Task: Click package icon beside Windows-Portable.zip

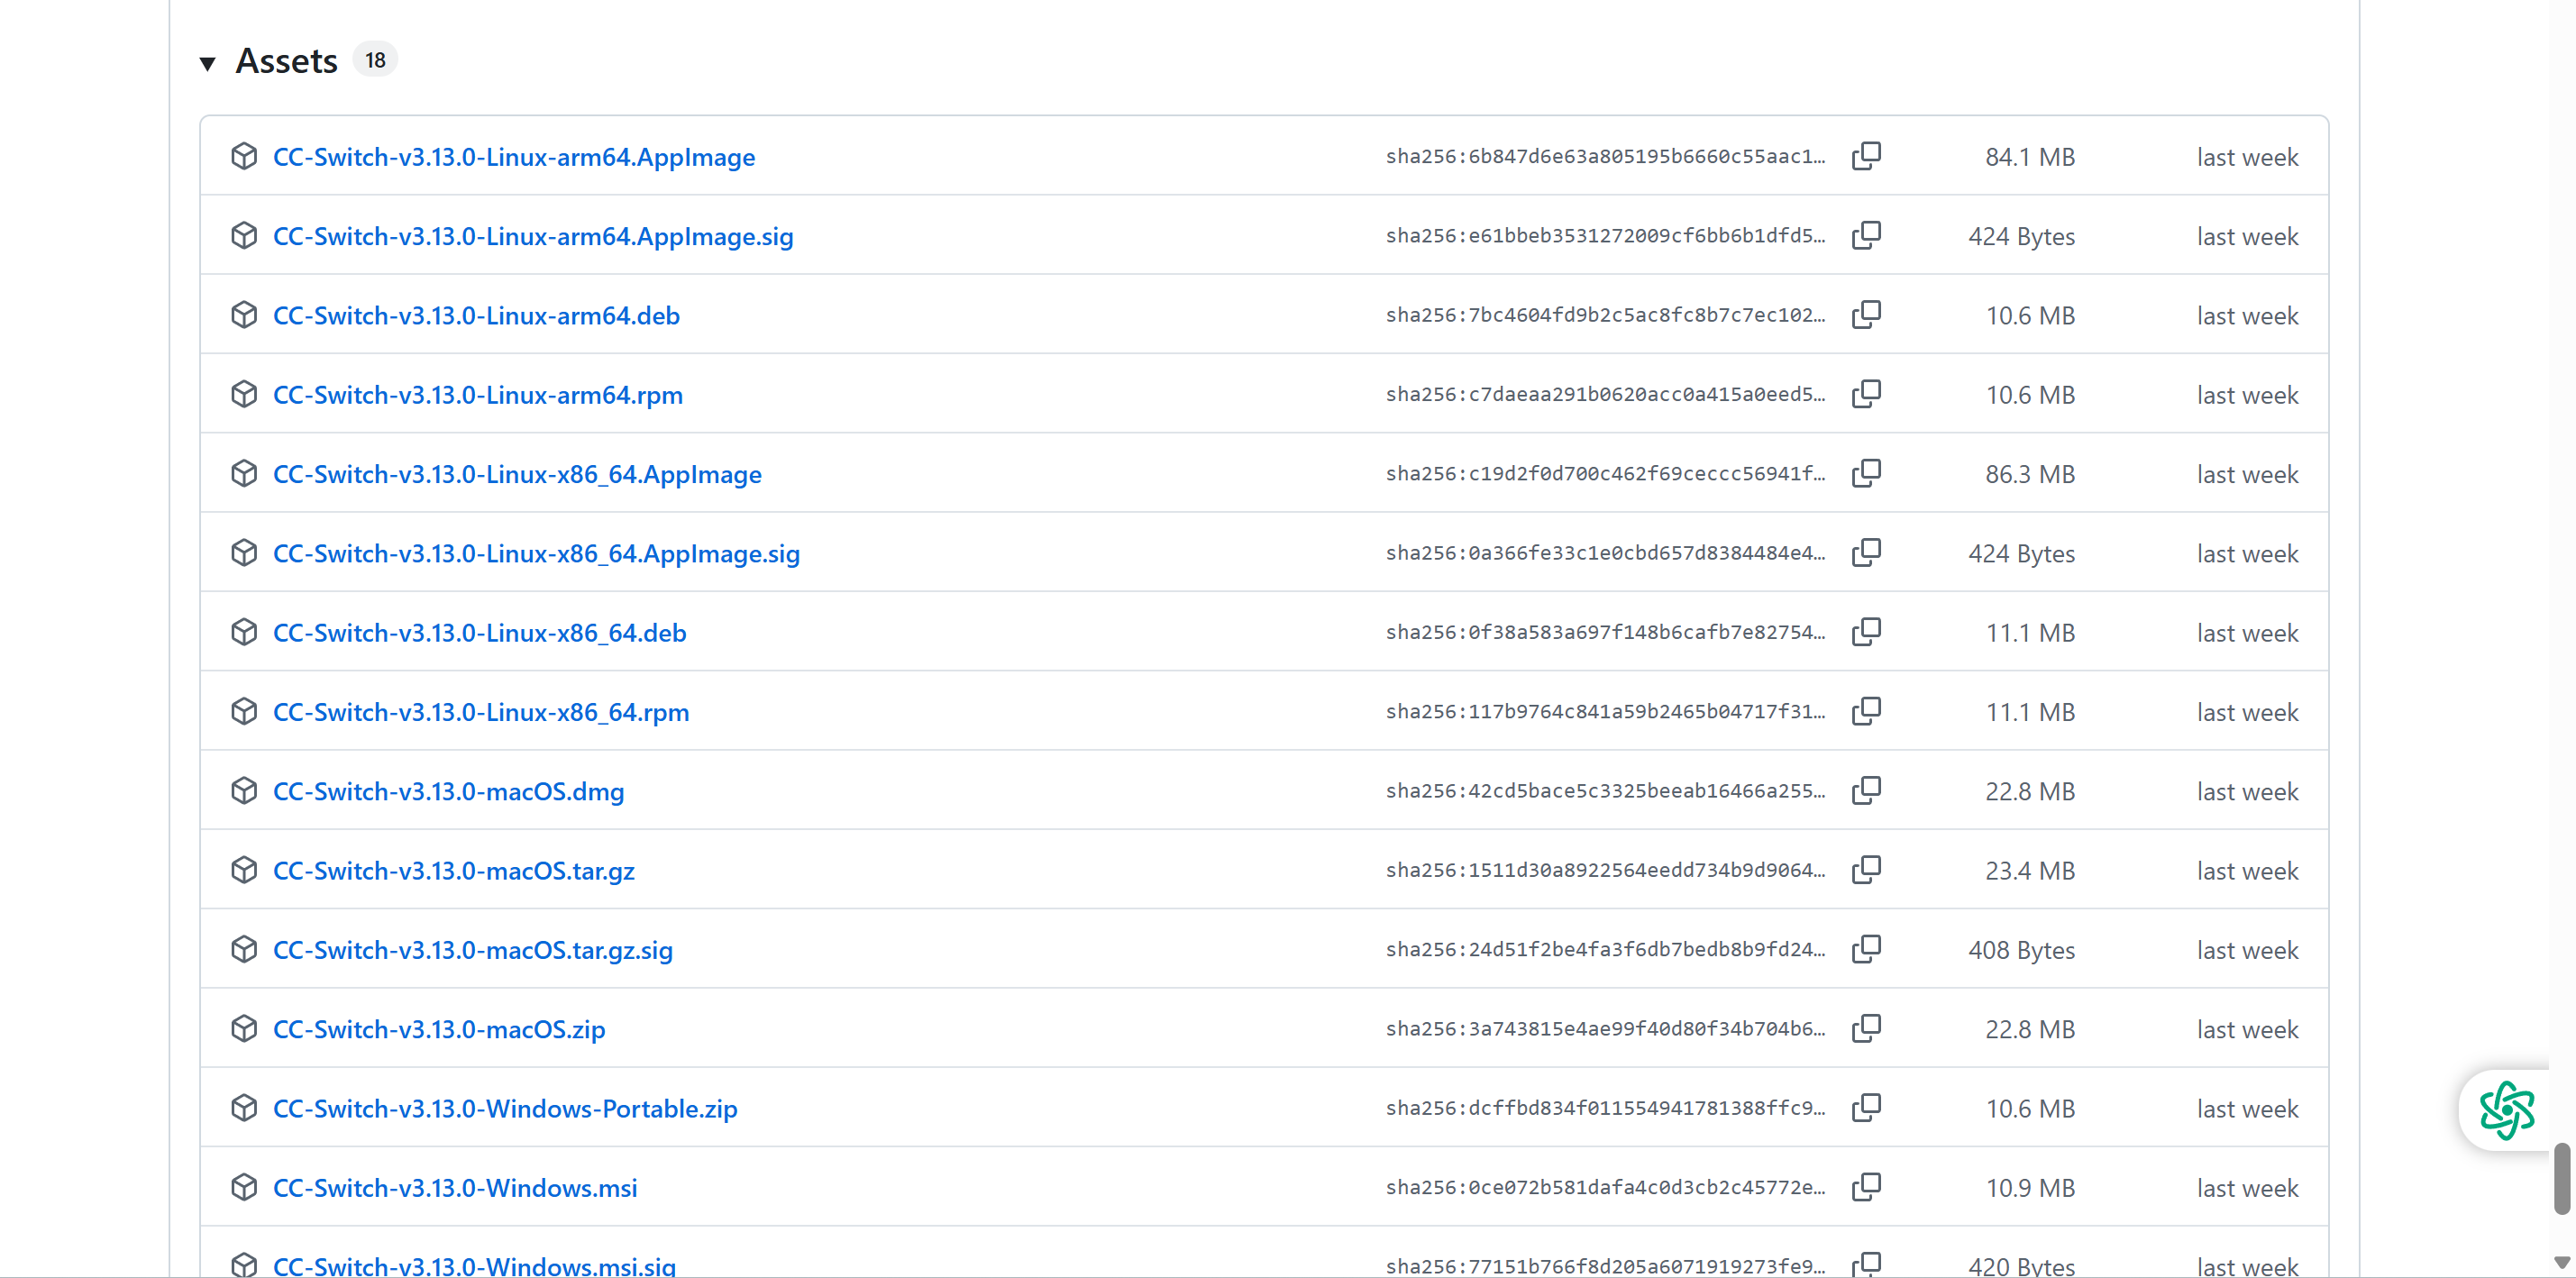Action: click(244, 1108)
